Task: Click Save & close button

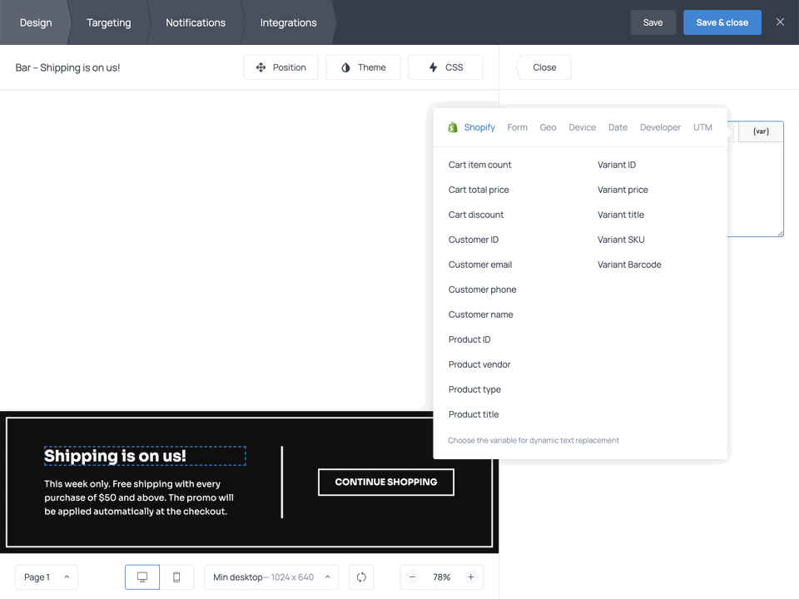Action: pyautogui.click(x=722, y=22)
